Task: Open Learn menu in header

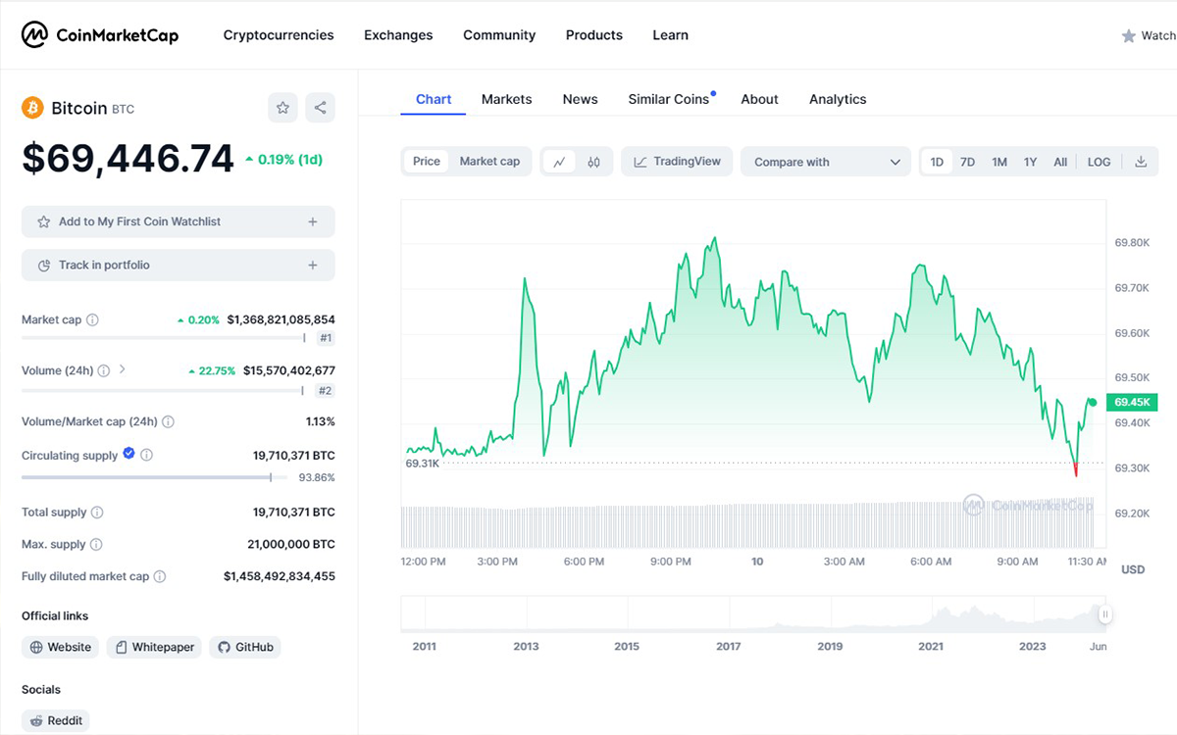Action: [671, 35]
